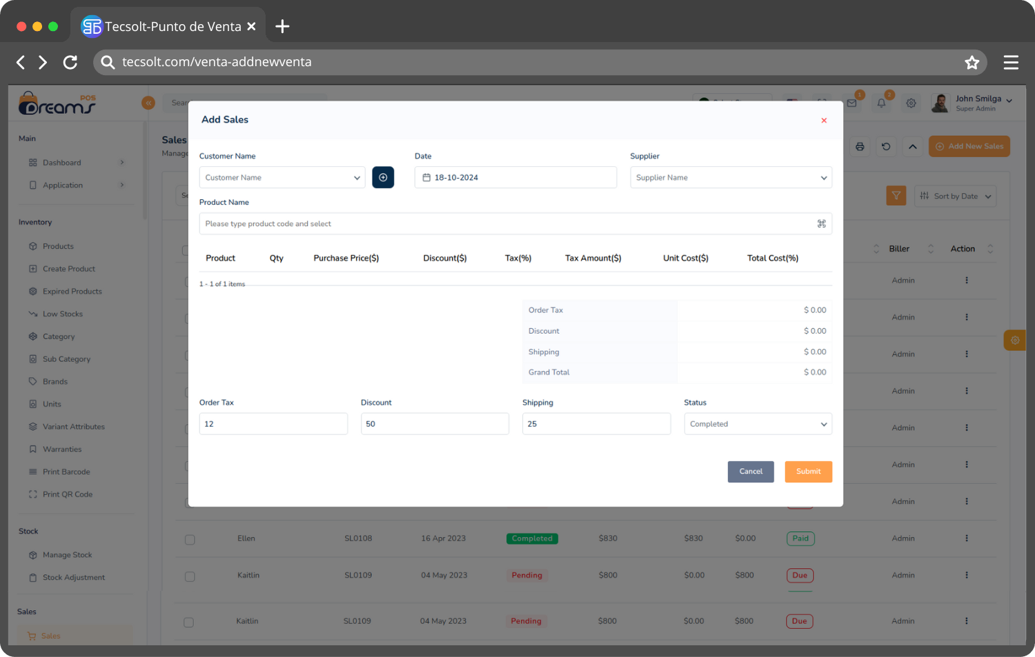Click the add new customer plus icon
Screen dimensions: 1035x657
pyautogui.click(x=383, y=177)
